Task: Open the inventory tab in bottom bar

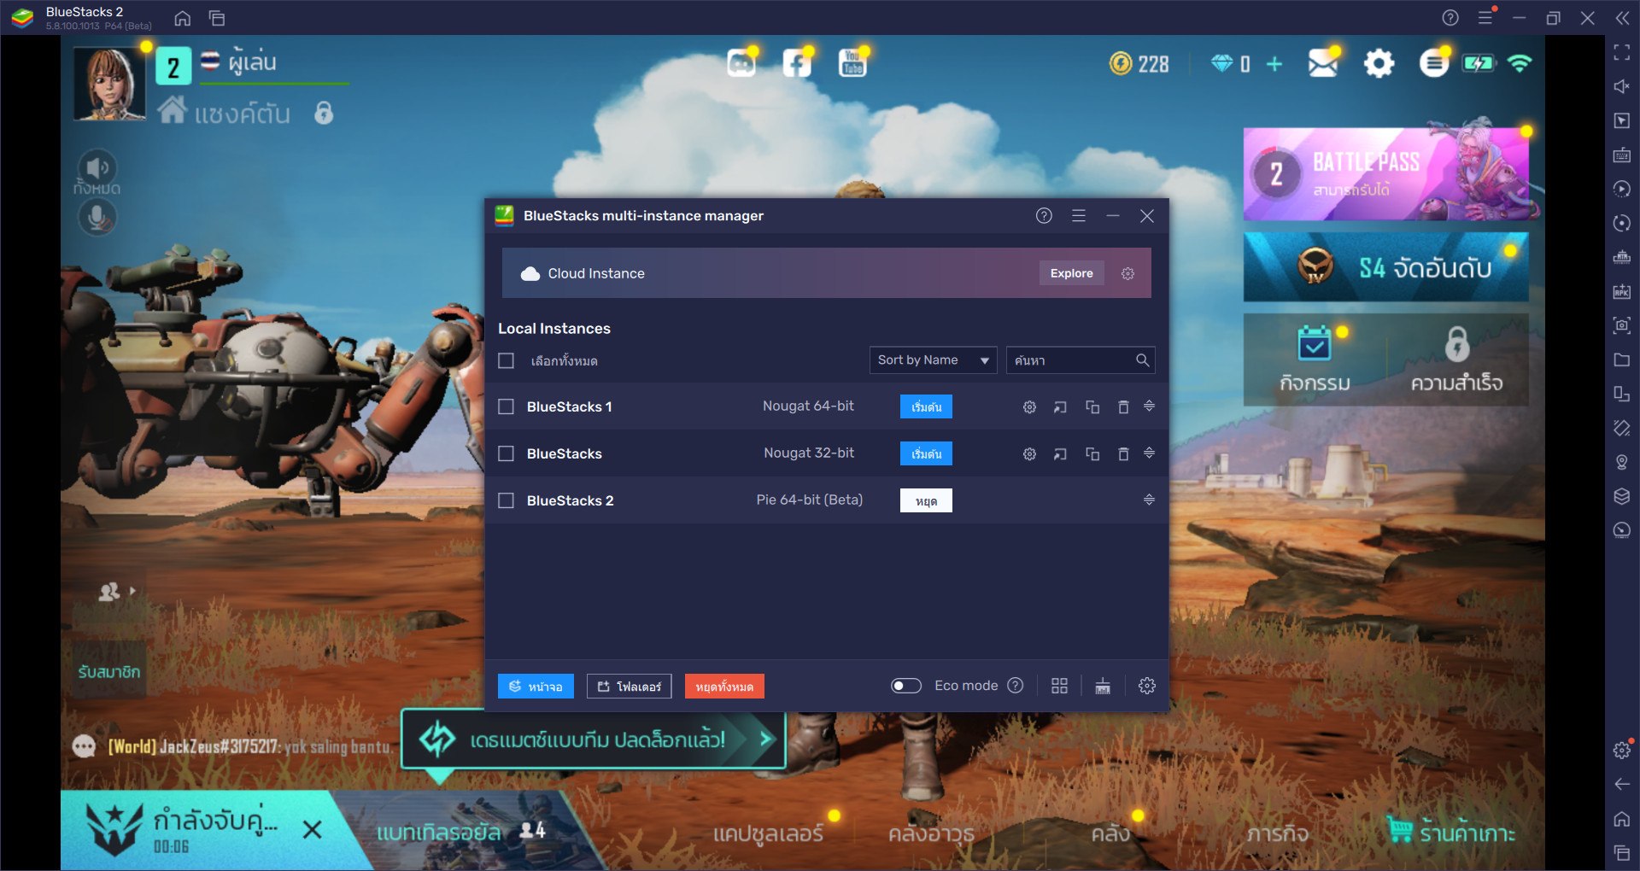Action: click(1110, 833)
